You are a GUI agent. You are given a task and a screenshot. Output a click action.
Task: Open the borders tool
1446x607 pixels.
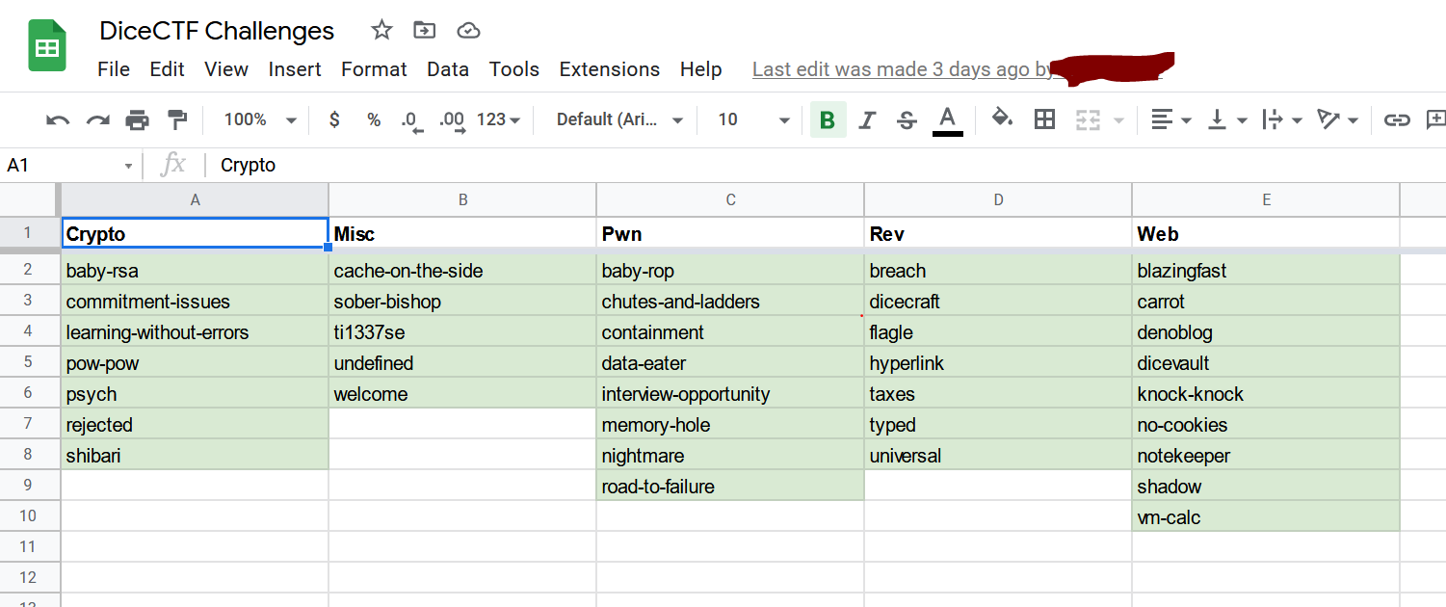pyautogui.click(x=1044, y=119)
